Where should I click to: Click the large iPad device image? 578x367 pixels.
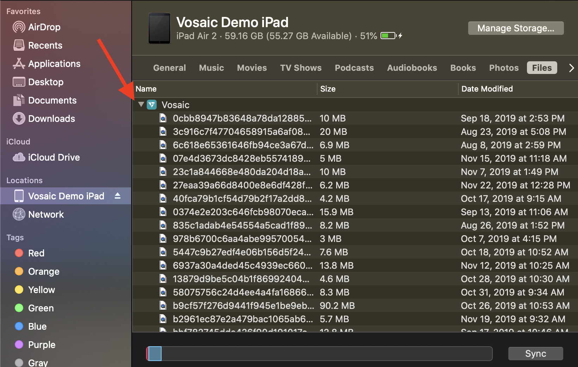[159, 29]
